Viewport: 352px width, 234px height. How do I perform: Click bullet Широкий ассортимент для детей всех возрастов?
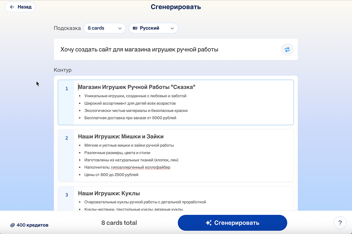(x=130, y=103)
